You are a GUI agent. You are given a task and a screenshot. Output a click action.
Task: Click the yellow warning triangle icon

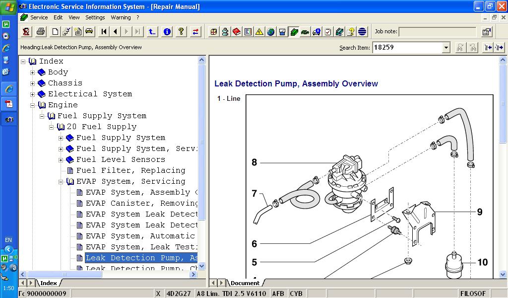click(x=259, y=32)
